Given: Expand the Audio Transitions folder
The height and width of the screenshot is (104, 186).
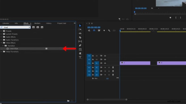Looking at the screenshot, I should pos(1,40).
